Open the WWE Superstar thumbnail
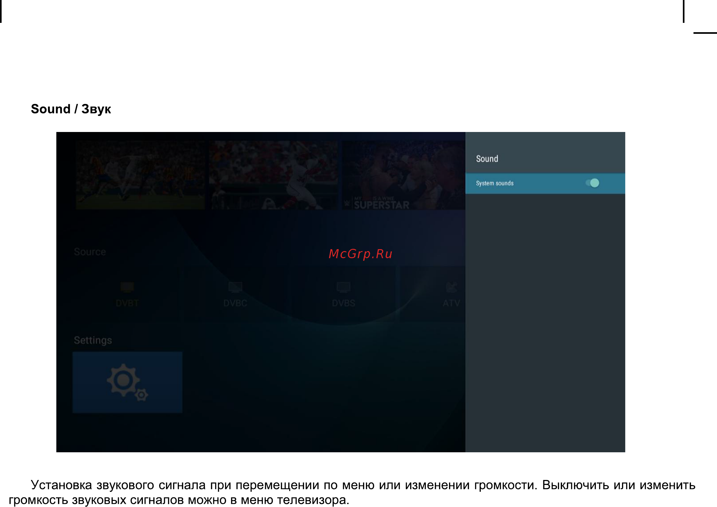 click(403, 175)
